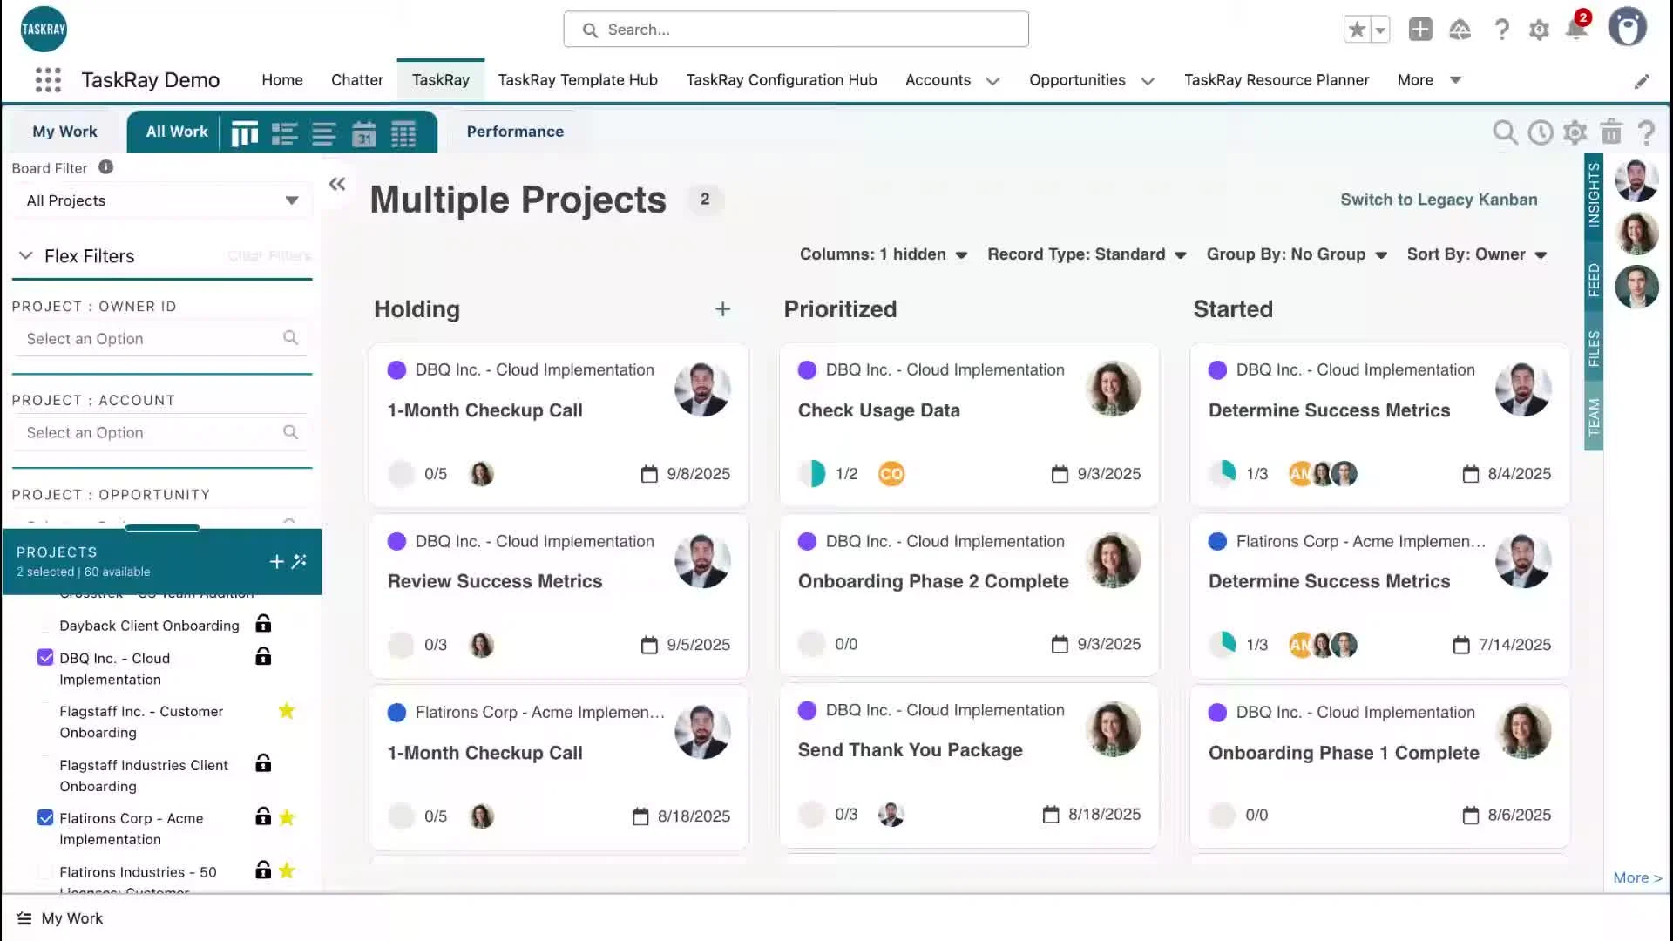Open the Performance button
The image size is (1673, 941).
click(x=515, y=132)
